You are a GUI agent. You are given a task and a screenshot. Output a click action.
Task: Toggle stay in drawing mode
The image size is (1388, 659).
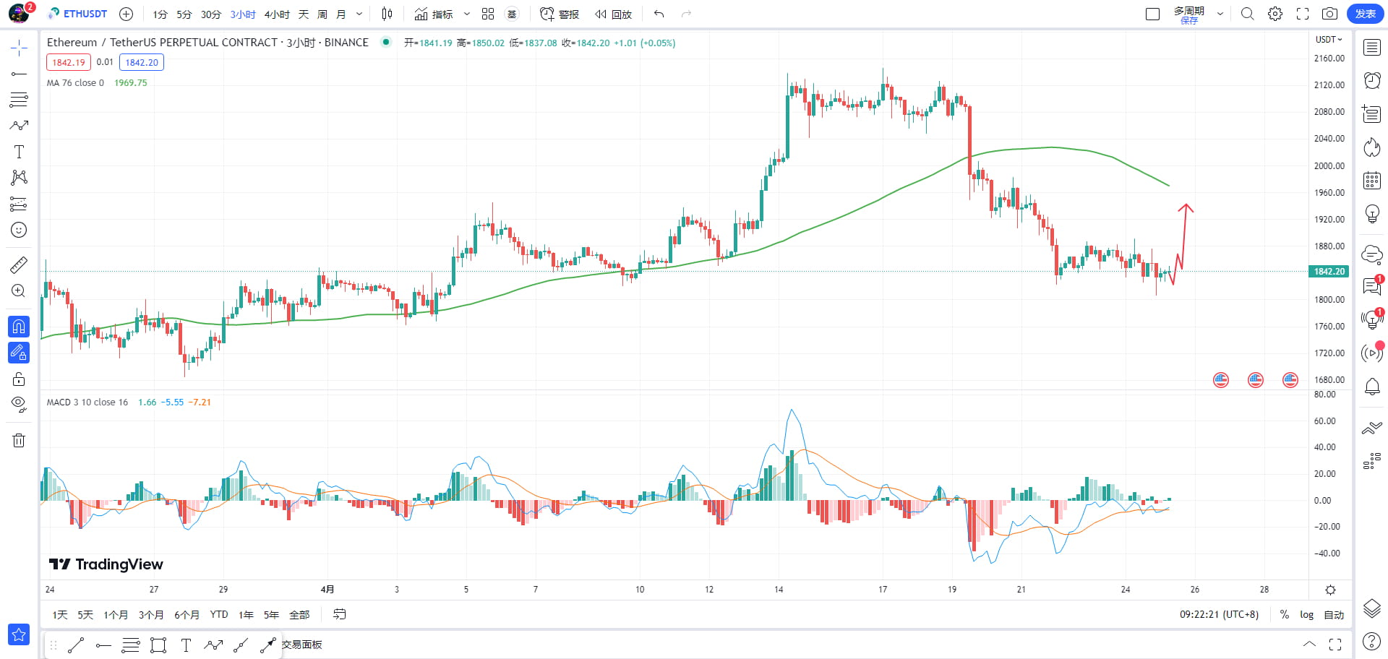[19, 353]
